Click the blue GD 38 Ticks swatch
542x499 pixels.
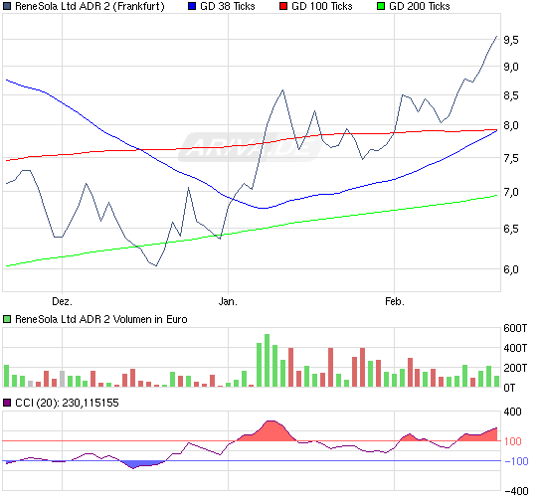tap(192, 6)
